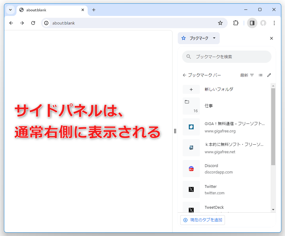The width and height of the screenshot is (285, 236).
Task: Click the ブックマークを検索 search field
Action: tap(227, 57)
